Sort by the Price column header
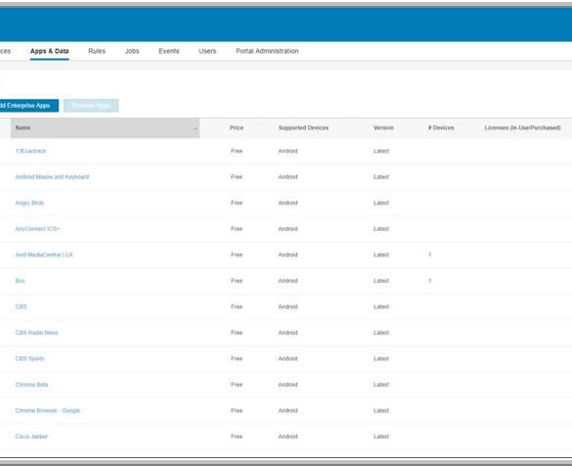 [237, 128]
